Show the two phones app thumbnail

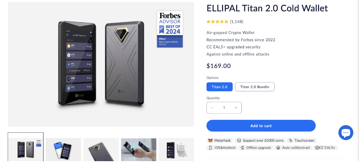point(63,149)
